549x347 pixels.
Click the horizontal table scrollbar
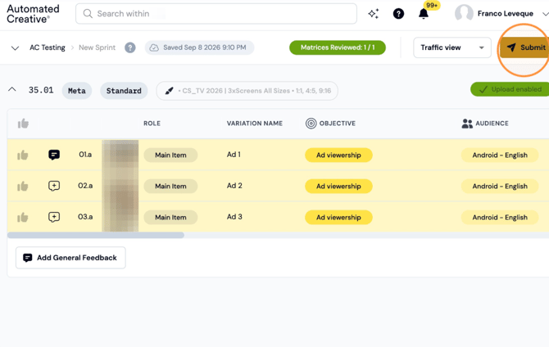coord(96,236)
